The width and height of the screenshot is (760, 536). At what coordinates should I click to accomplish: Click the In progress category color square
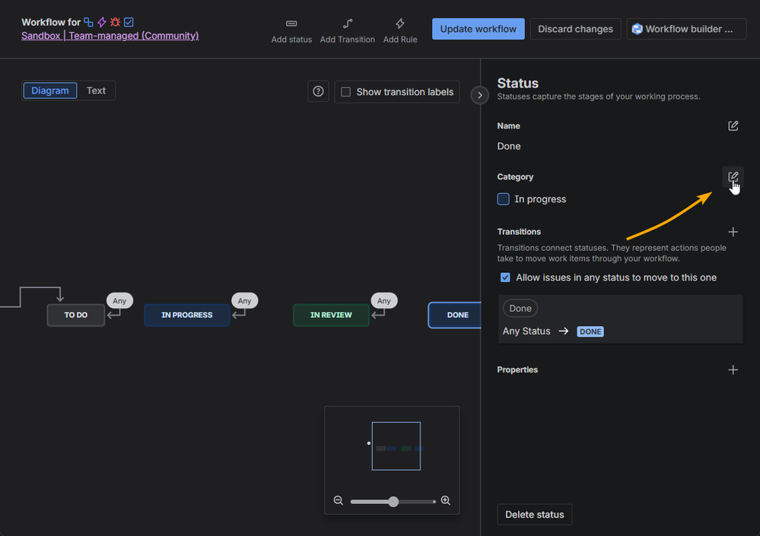pyautogui.click(x=503, y=199)
